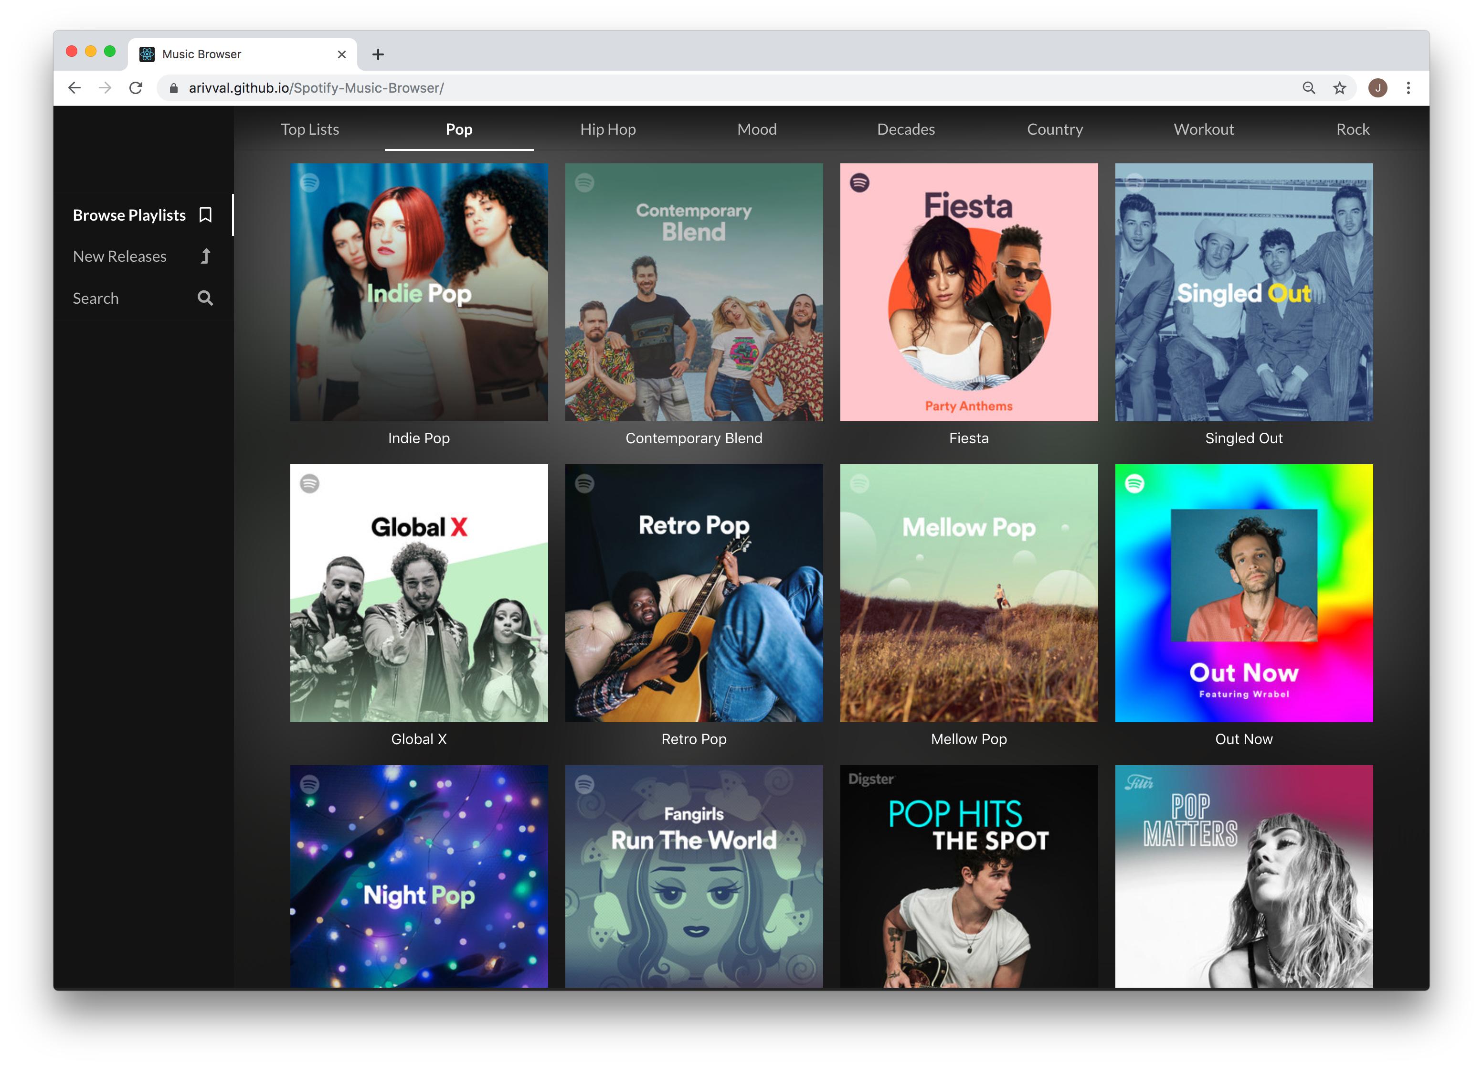The width and height of the screenshot is (1483, 1067).
Task: Go to the Workout category tab
Action: (1203, 129)
